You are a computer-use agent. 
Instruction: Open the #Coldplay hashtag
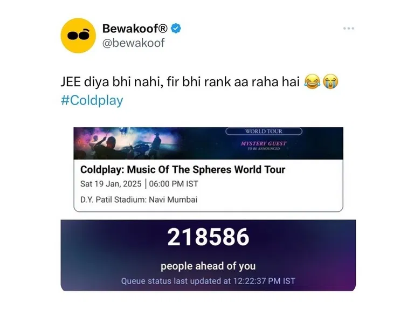92,100
